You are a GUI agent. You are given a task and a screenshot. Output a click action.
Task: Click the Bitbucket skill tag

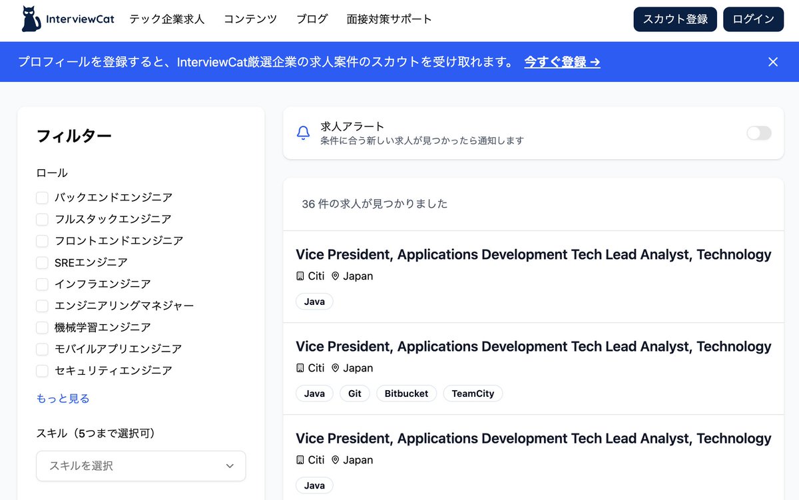click(406, 393)
